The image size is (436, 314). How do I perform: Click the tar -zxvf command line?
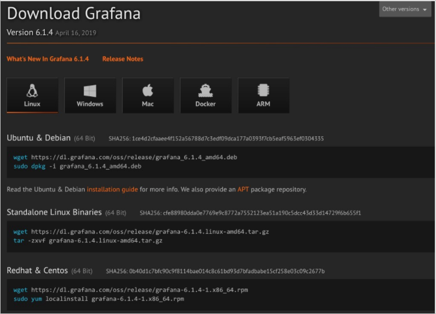pos(88,241)
